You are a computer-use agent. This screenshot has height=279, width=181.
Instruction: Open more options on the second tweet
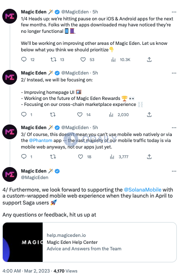[x=174, y=73]
